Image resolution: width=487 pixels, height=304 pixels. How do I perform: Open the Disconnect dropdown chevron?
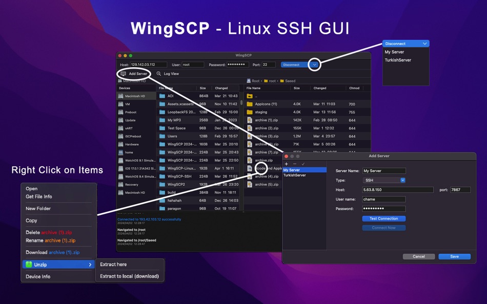click(x=314, y=64)
